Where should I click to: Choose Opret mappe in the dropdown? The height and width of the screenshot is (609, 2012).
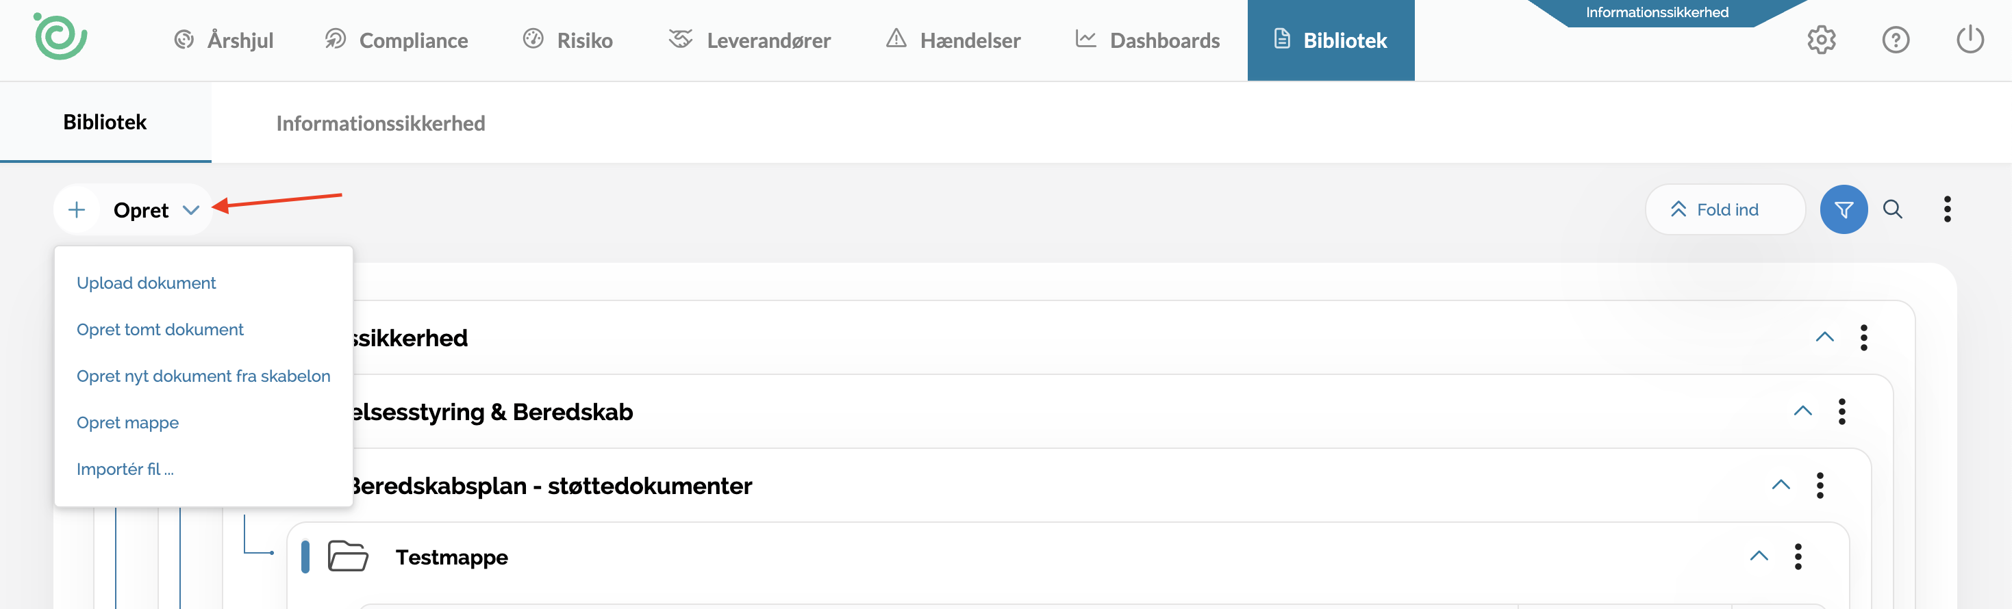pos(127,423)
